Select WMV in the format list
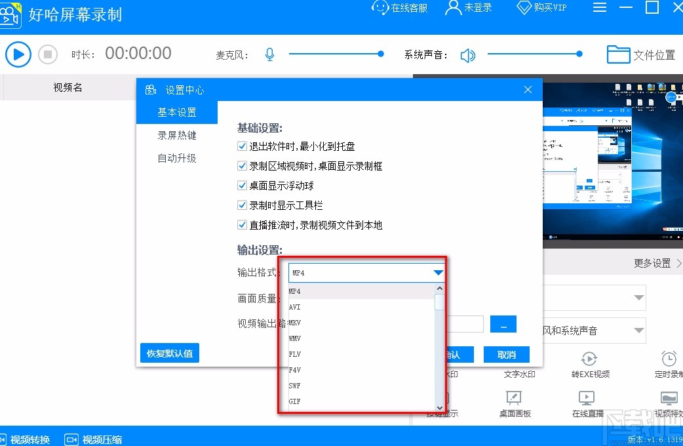The width and height of the screenshot is (683, 446). pyautogui.click(x=362, y=338)
